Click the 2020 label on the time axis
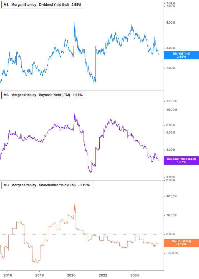This screenshot has width=199, height=279. pos(71,275)
